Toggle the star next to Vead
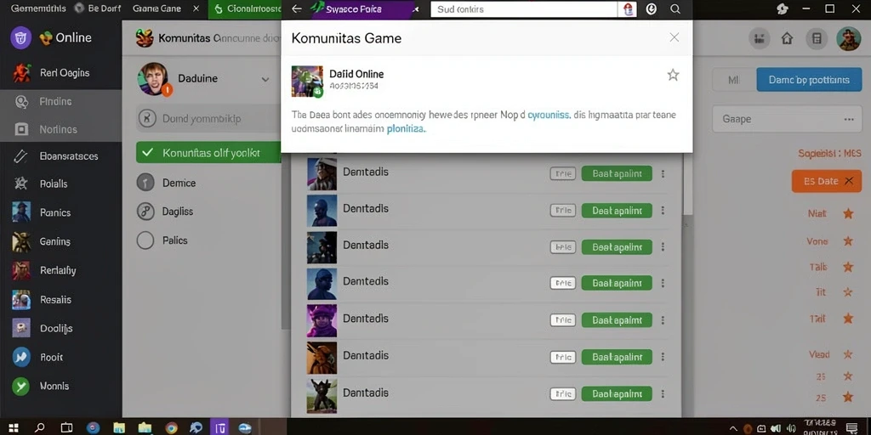Screen dimensions: 871x435 point(848,354)
